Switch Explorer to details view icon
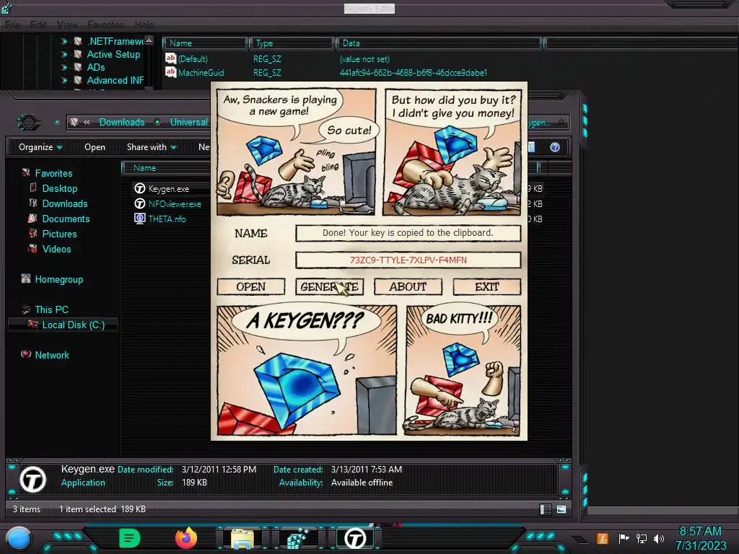 pos(545,509)
